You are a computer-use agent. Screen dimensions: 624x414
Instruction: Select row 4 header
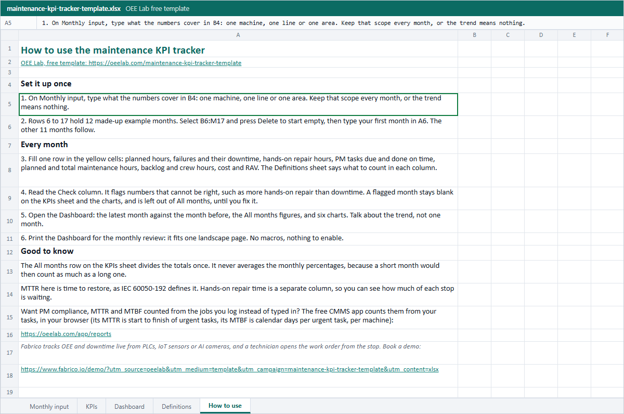[x=9, y=85]
